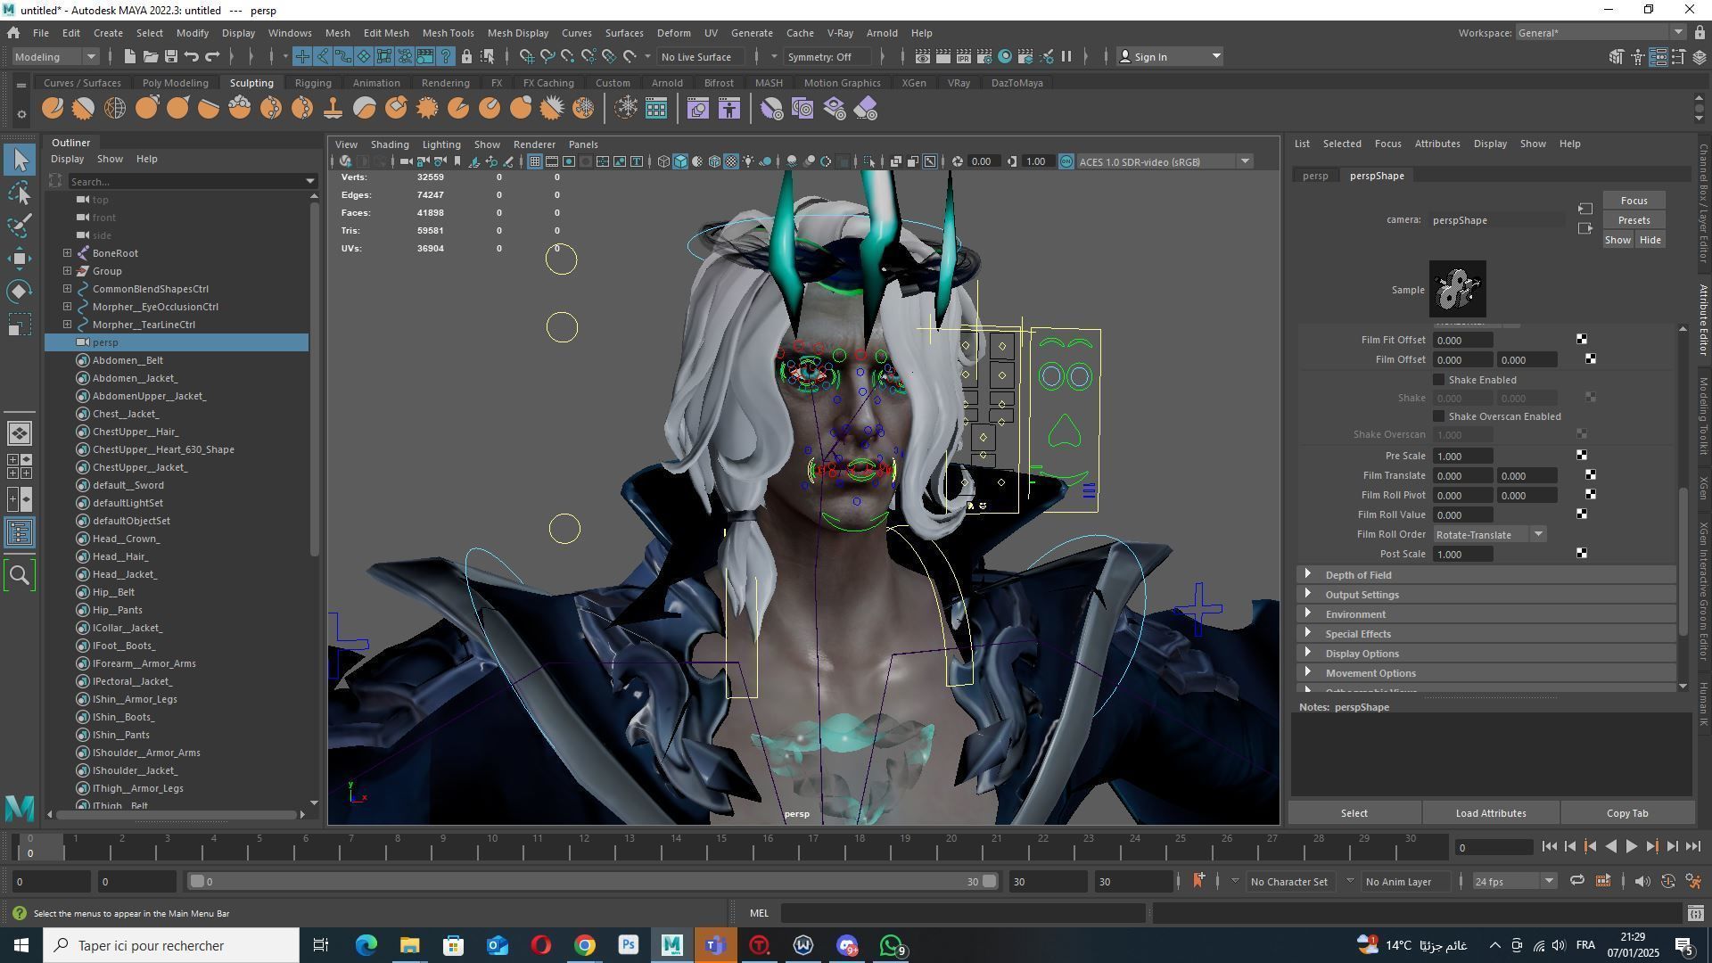
Task: Choose the Paint selection tool
Action: pyautogui.click(x=20, y=225)
